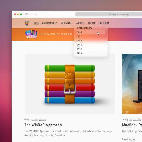This screenshot has width=142, height=142.
Task: Click the WinRAR Approach description text
Action: click(68, 133)
